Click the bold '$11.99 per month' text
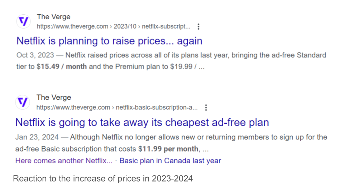Screen dimensions: 344x193 click(x=168, y=149)
